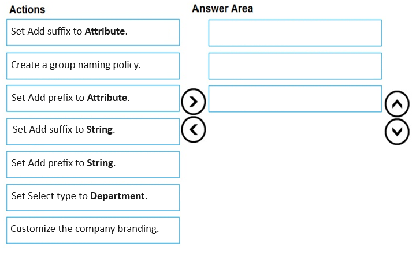
Task: Click the move right arrow icon
Action: pos(193,102)
